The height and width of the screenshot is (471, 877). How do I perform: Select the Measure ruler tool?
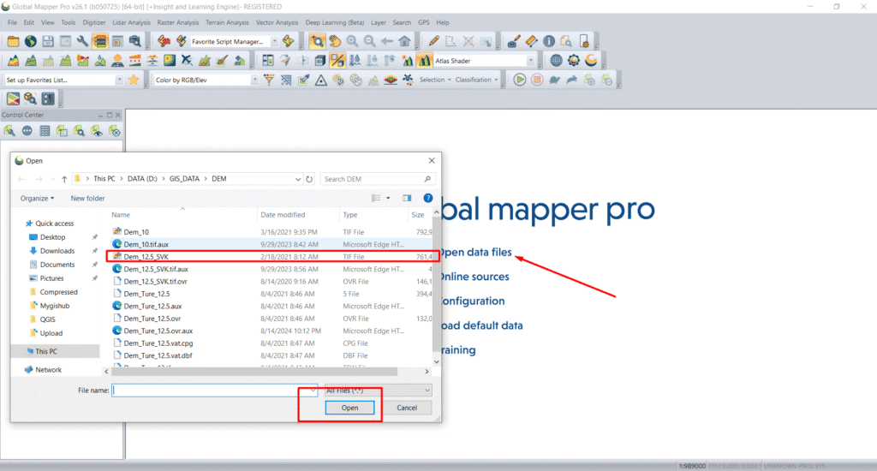point(531,41)
